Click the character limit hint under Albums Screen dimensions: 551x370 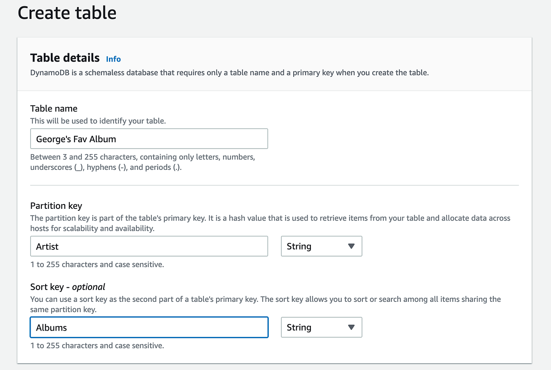97,346
